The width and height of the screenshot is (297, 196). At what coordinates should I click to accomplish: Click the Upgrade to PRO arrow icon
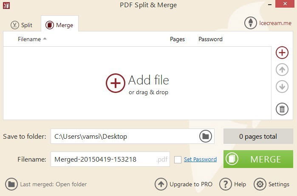[x=161, y=184]
